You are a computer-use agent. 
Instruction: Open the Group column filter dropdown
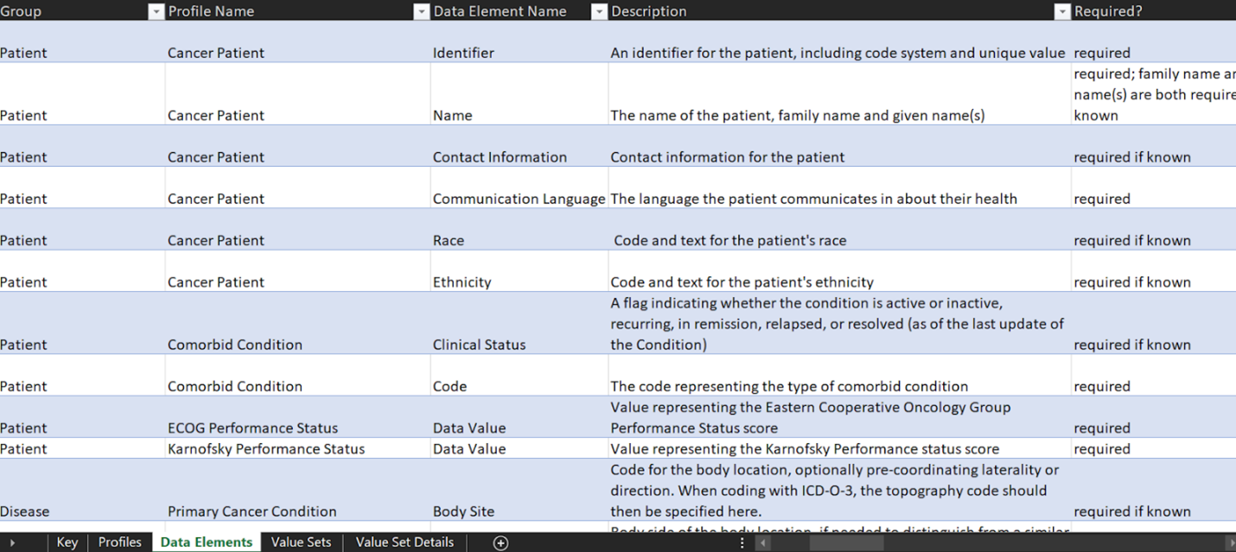pyautogui.click(x=156, y=11)
